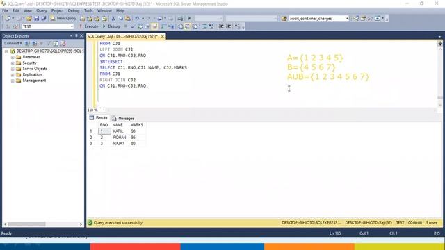The width and height of the screenshot is (445, 250).
Task: Switch to the Results tab
Action: point(99,118)
